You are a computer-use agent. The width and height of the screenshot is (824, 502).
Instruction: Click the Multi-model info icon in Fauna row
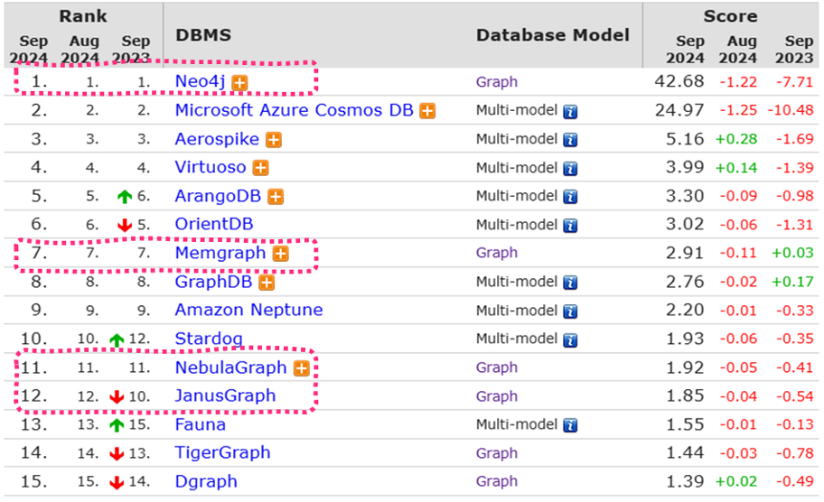click(570, 425)
